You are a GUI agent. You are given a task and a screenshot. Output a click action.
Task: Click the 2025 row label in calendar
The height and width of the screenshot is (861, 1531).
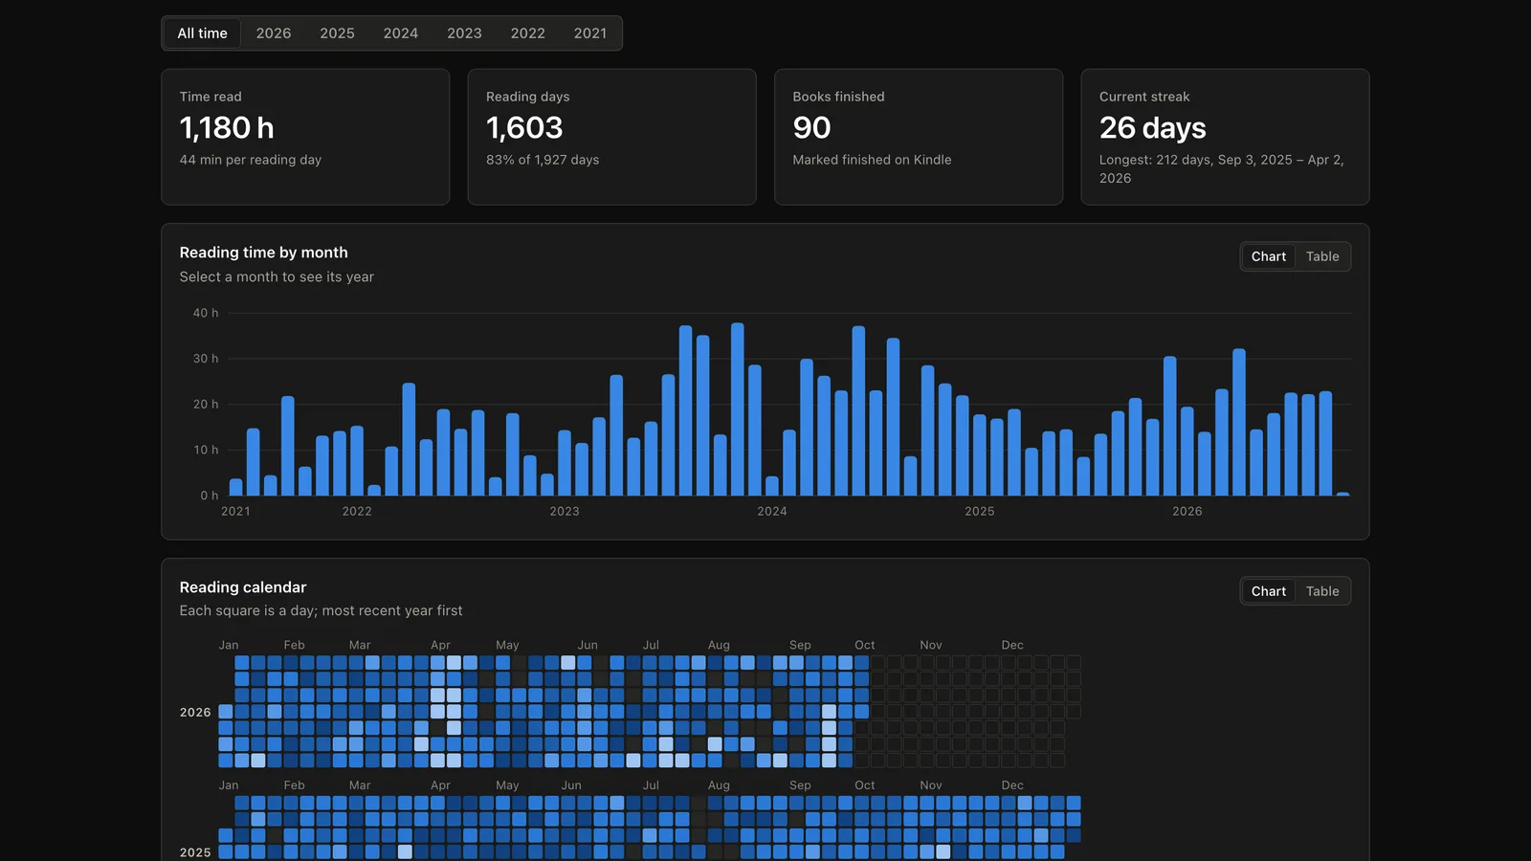click(x=195, y=852)
